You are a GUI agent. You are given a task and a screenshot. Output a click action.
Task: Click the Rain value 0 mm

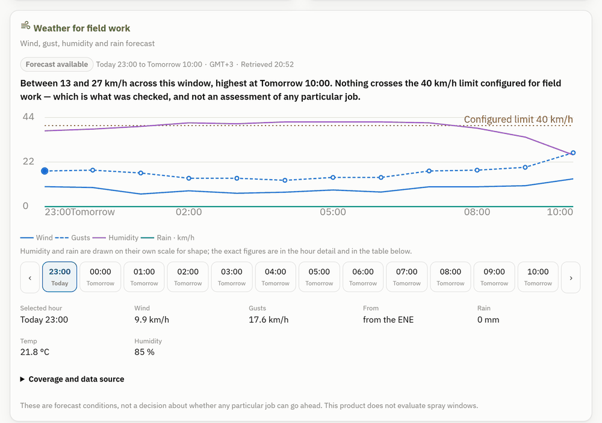tap(488, 320)
